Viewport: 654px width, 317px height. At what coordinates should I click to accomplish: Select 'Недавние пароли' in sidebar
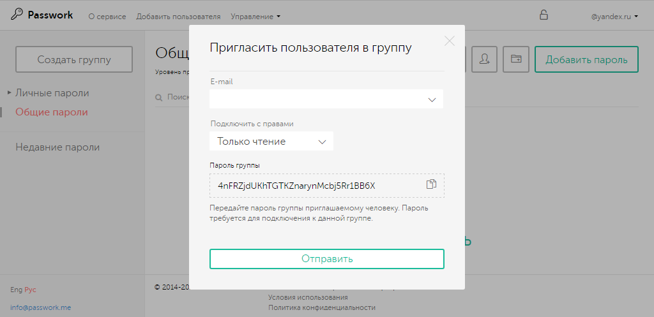57,147
